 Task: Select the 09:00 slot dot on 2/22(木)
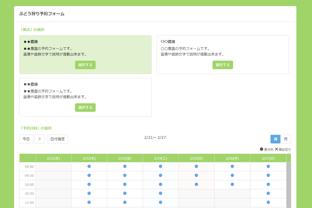point(89,166)
